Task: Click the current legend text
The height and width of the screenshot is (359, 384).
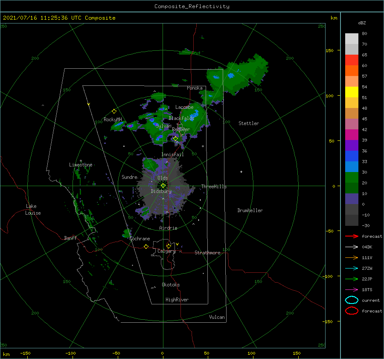Action: tap(371, 301)
